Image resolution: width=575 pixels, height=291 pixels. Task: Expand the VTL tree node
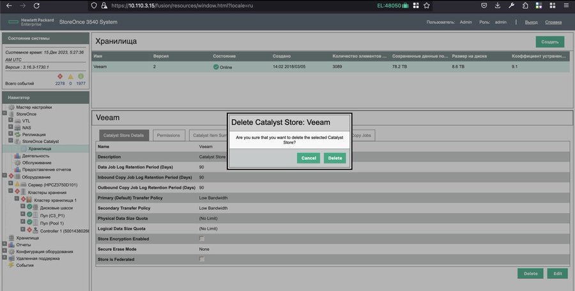(x=11, y=120)
